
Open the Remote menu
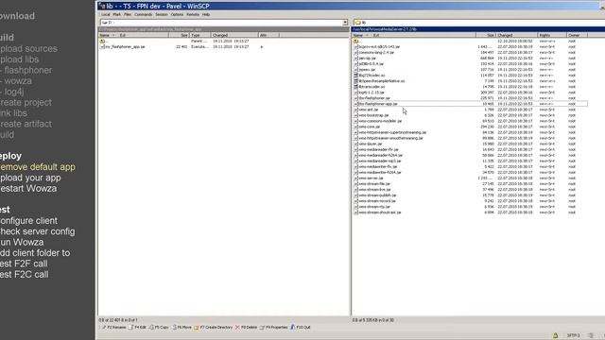click(193, 15)
